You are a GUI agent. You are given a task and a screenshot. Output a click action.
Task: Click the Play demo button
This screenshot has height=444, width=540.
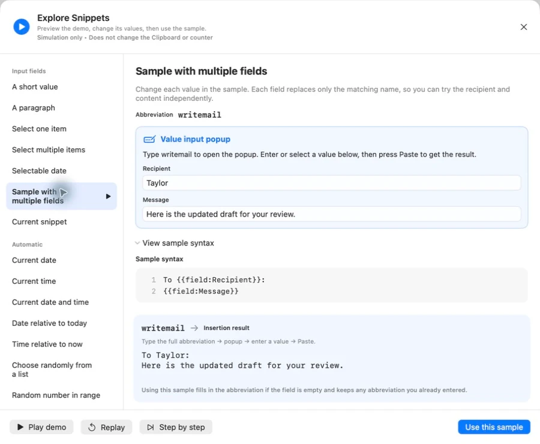[41, 427]
